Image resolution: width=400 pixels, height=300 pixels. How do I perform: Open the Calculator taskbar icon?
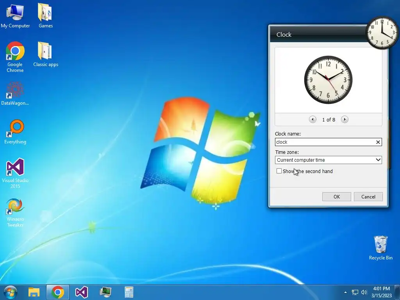(129, 292)
